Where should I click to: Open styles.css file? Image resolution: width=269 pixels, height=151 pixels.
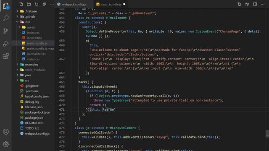33,59
